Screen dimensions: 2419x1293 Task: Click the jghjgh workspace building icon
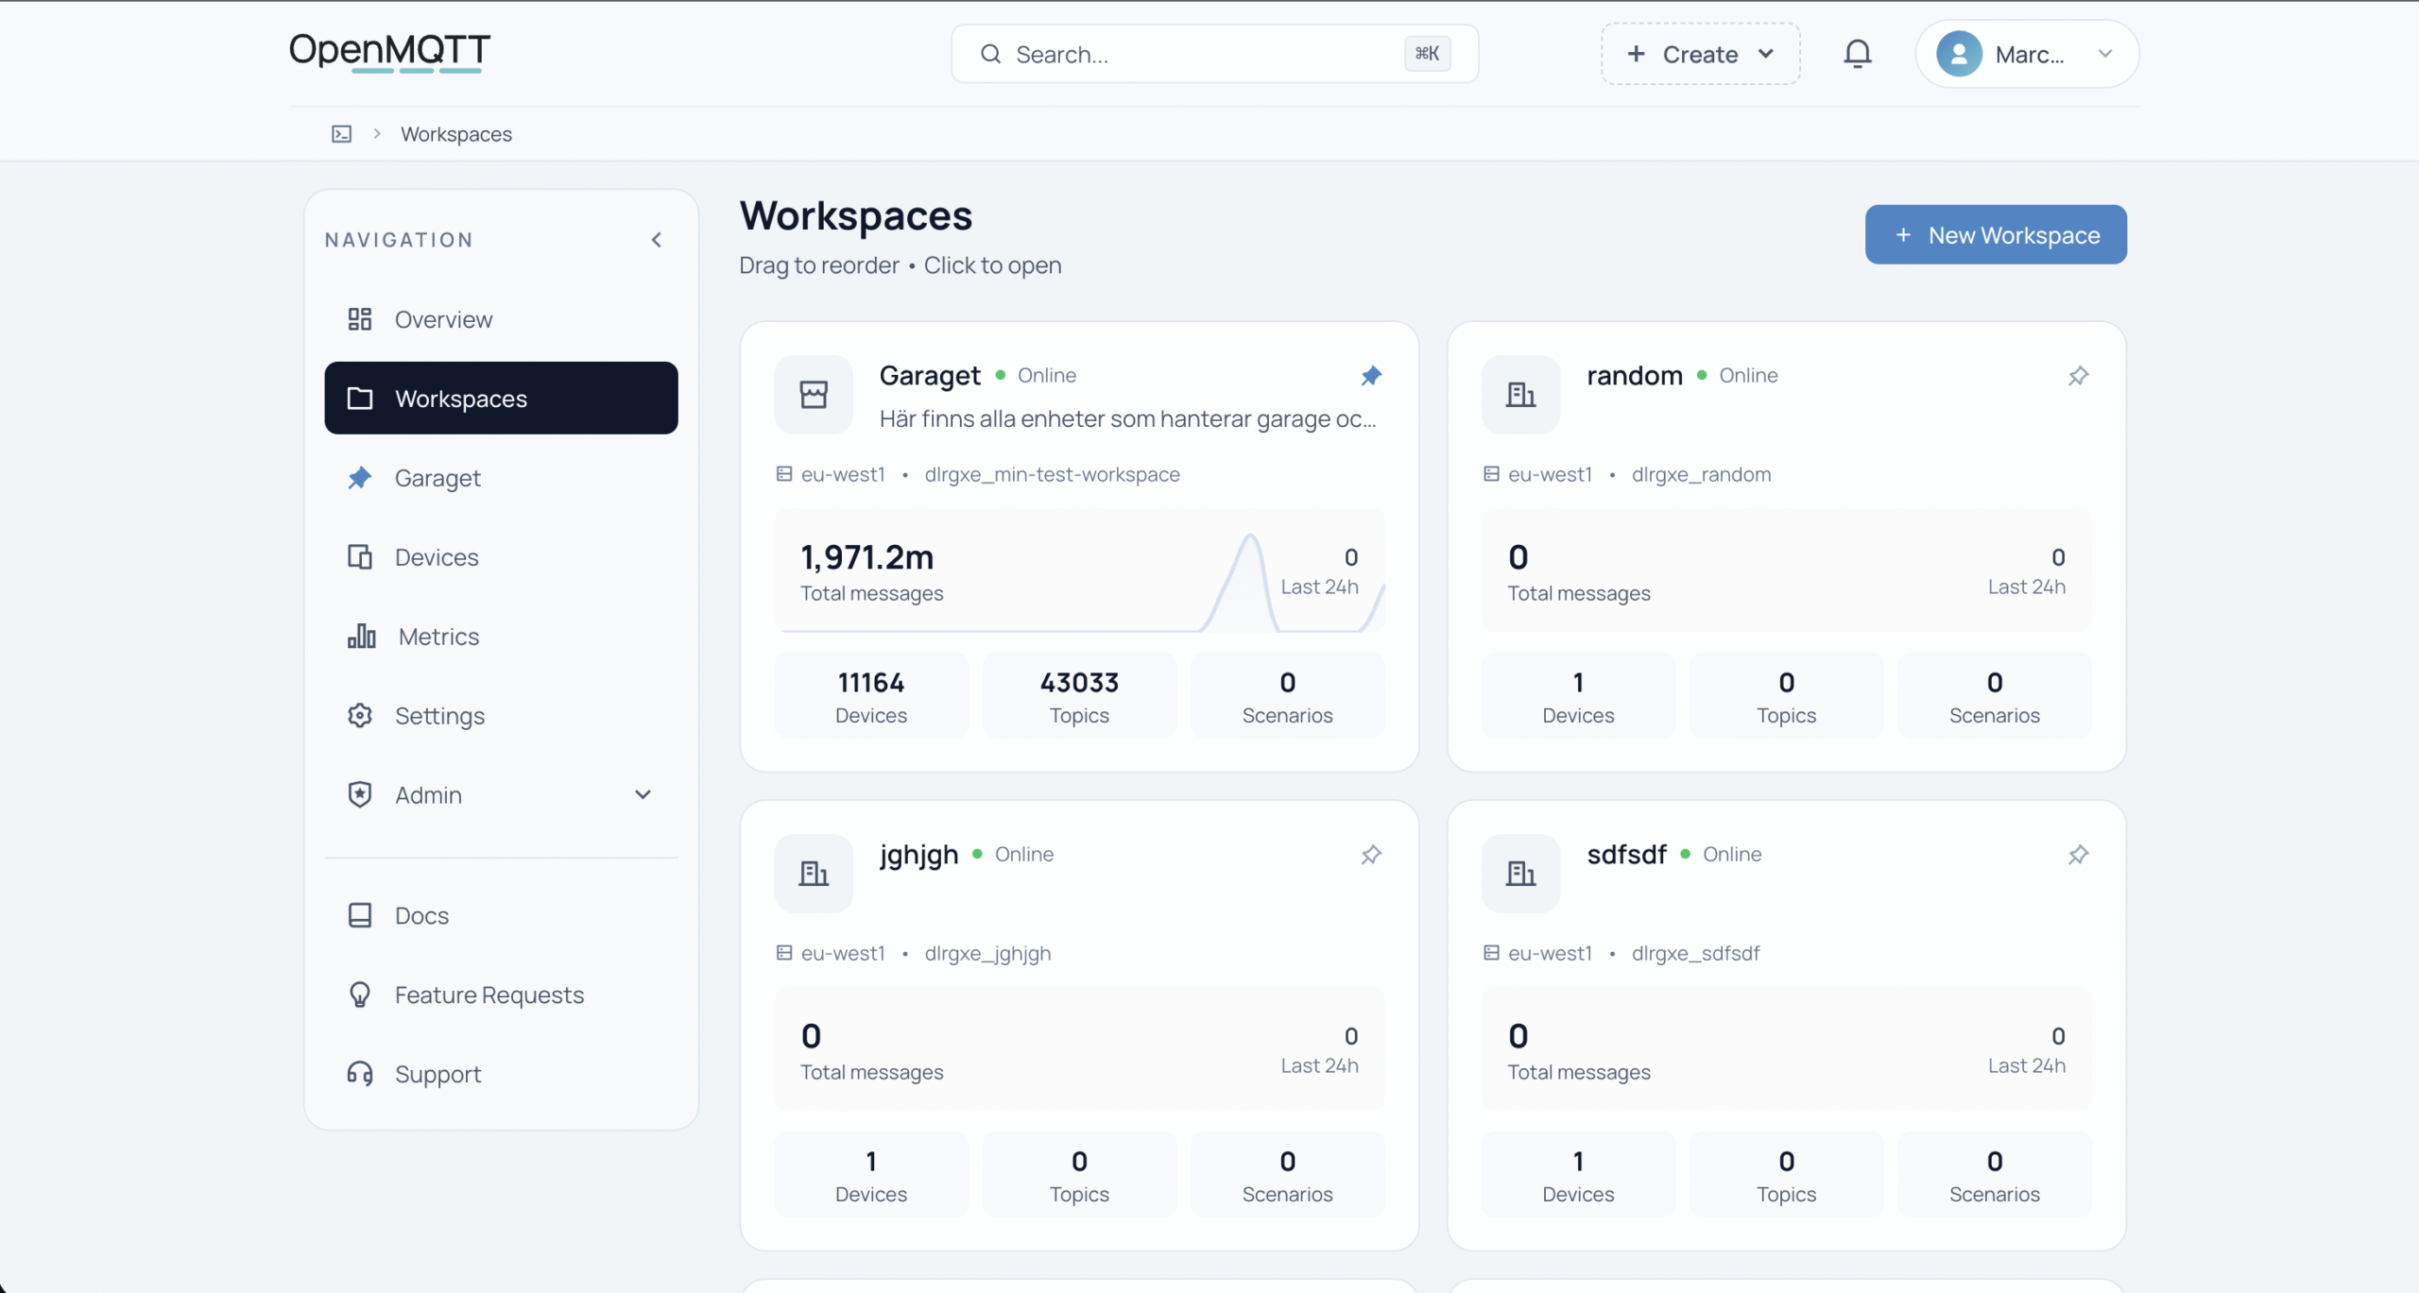[814, 874]
